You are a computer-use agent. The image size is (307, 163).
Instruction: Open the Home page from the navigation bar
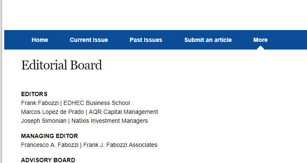[40, 40]
